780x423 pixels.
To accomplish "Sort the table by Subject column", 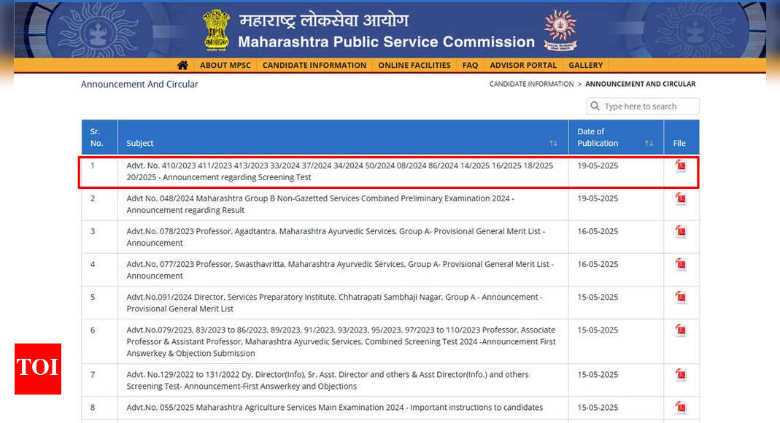I will tap(553, 144).
